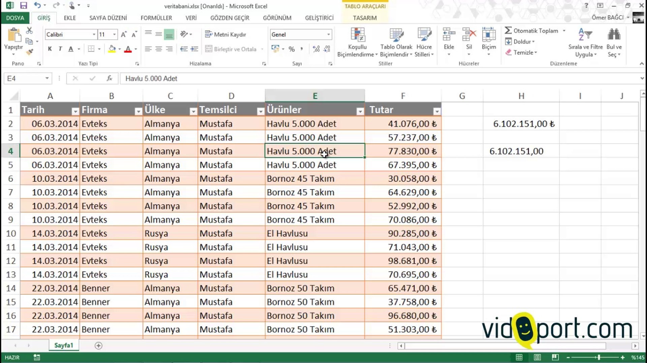This screenshot has height=363, width=647.
Task: Click the yellow fill color button
Action: pyautogui.click(x=112, y=49)
